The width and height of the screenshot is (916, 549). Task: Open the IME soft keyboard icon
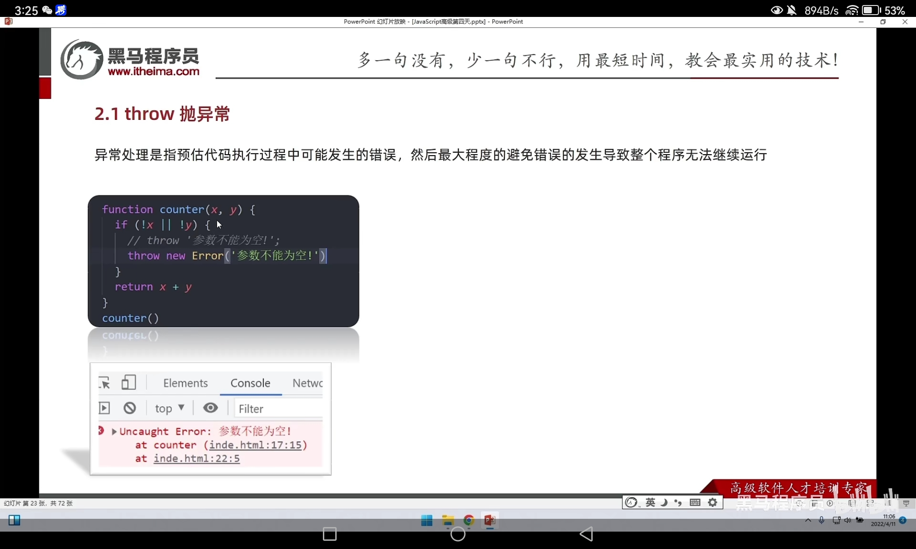click(x=695, y=502)
